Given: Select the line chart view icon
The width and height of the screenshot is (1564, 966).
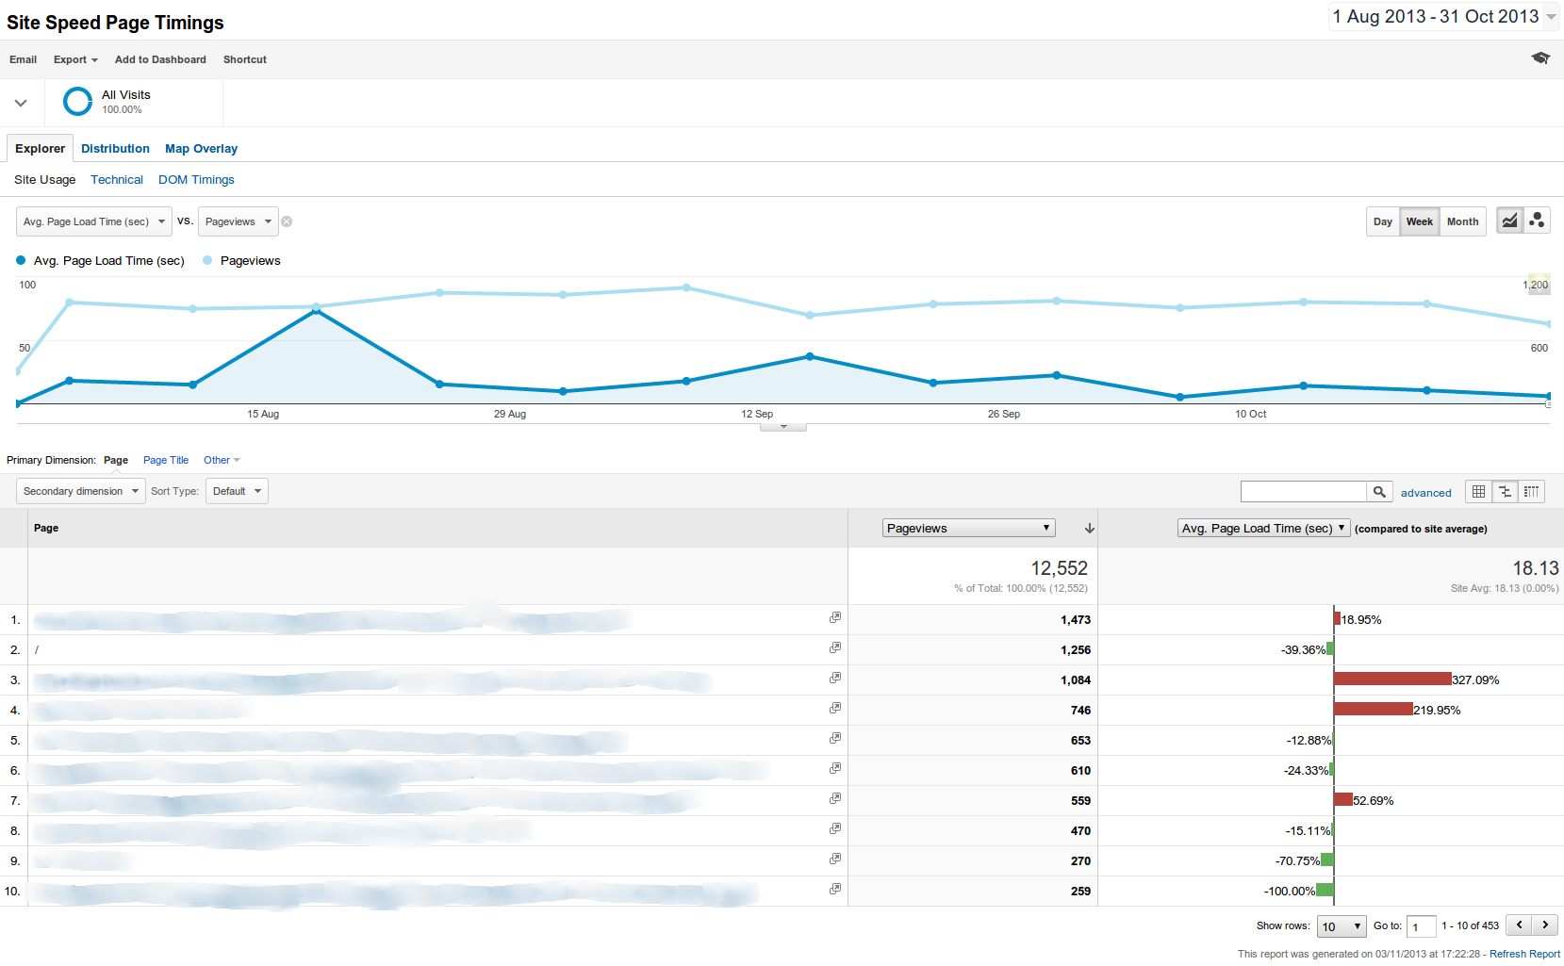Looking at the screenshot, I should coord(1509,221).
